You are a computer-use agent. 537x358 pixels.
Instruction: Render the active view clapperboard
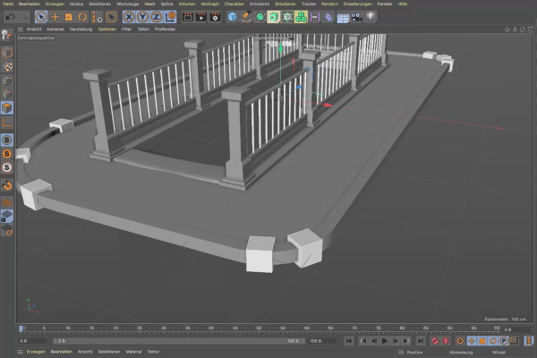(x=187, y=17)
